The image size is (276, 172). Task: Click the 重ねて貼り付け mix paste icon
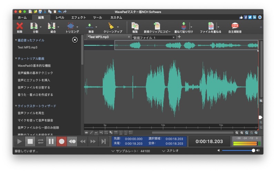[x=184, y=26]
